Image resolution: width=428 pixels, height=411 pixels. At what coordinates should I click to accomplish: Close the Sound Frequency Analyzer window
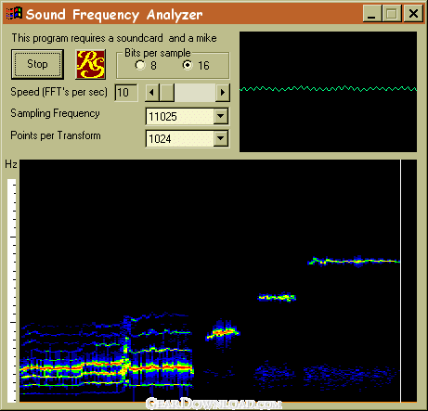pyautogui.click(x=413, y=14)
